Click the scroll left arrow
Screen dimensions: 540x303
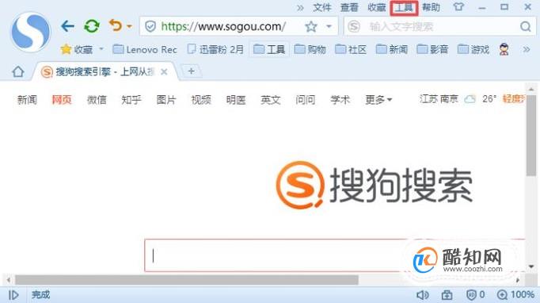click(x=8, y=280)
